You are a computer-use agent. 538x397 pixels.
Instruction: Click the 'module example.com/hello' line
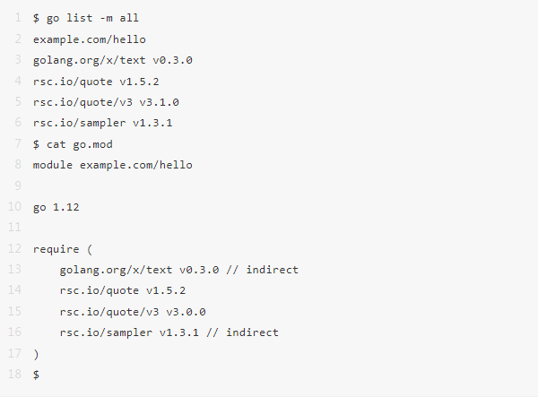pyautogui.click(x=112, y=165)
